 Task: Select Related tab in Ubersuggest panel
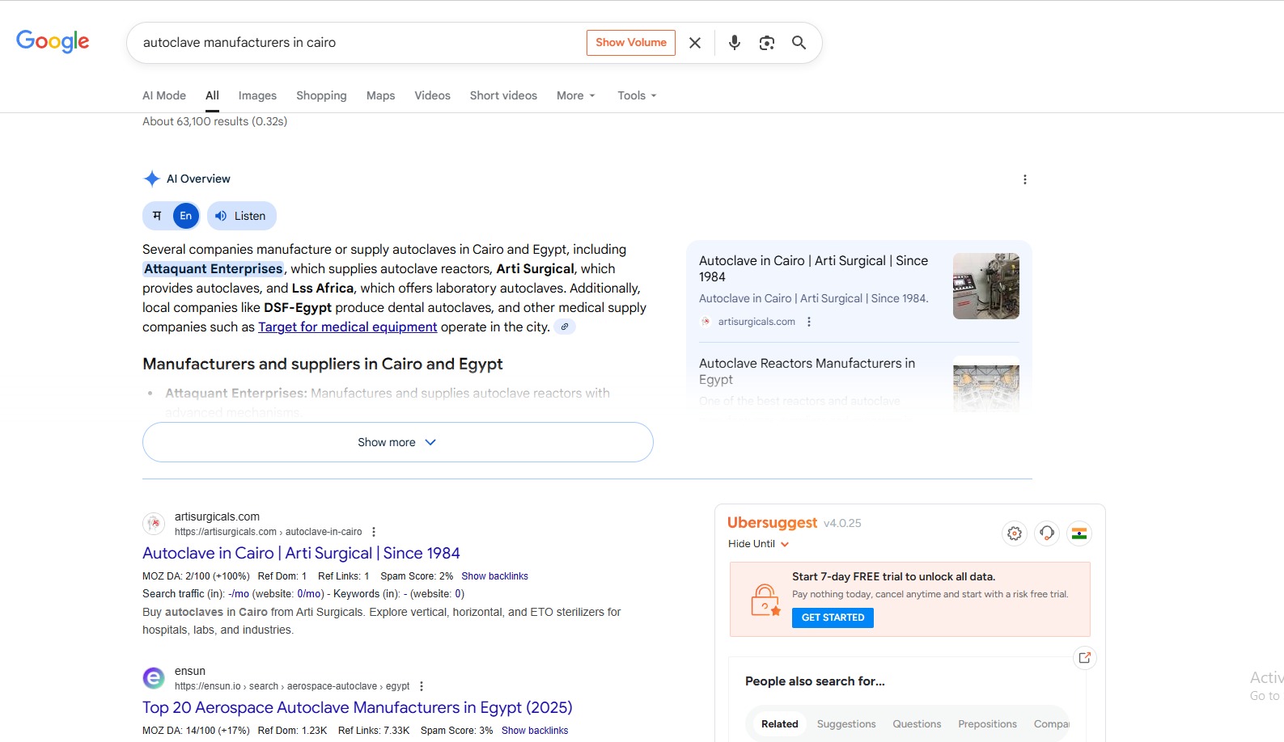point(780,724)
